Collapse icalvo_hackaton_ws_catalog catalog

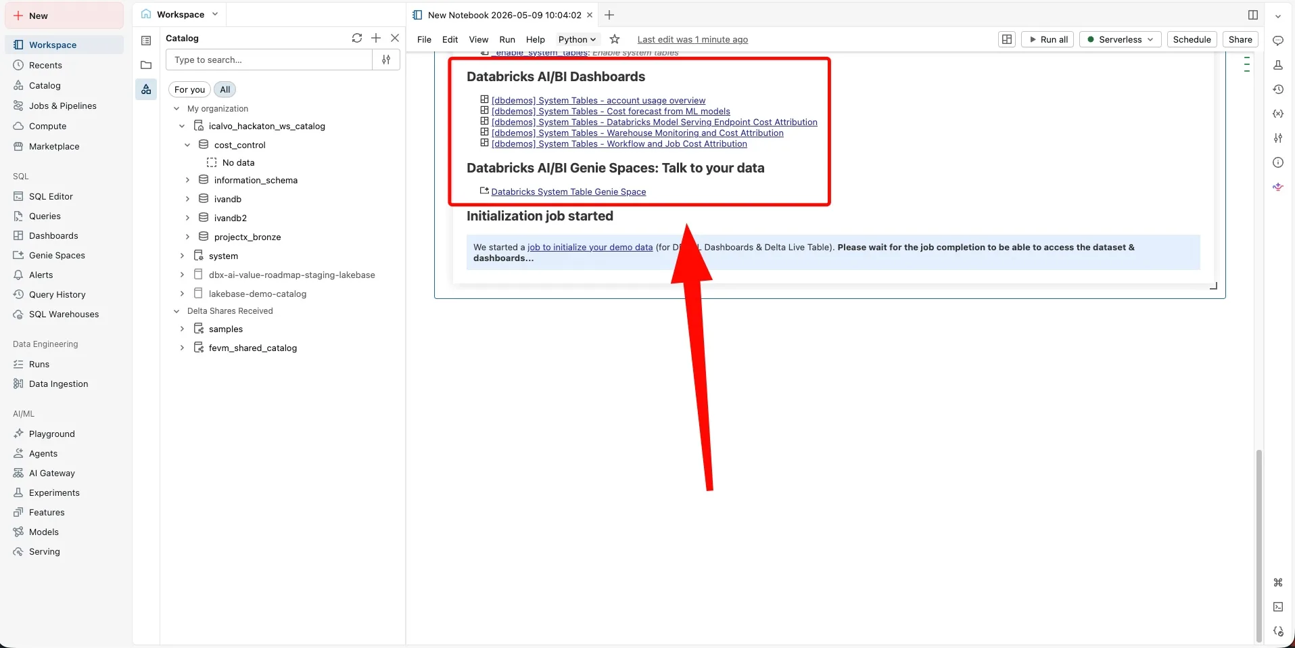click(x=182, y=126)
